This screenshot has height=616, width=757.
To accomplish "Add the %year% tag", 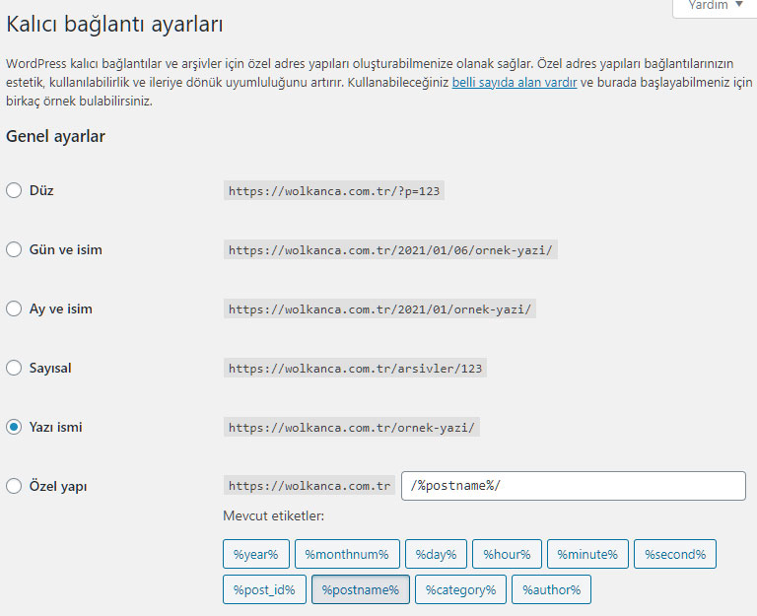I will click(x=256, y=554).
